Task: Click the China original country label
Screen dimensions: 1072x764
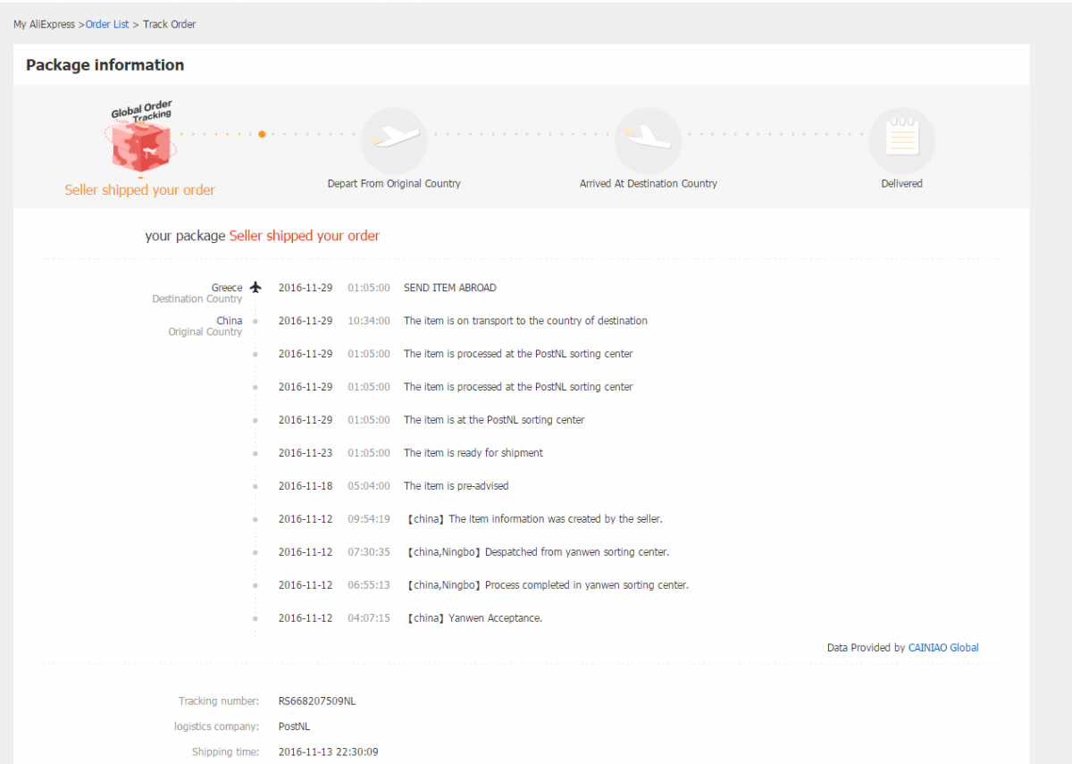Action: tap(230, 321)
